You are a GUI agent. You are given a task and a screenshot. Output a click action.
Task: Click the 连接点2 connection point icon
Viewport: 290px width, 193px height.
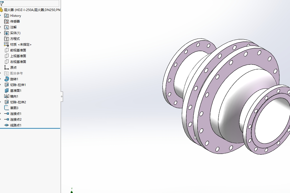(x=7, y=119)
